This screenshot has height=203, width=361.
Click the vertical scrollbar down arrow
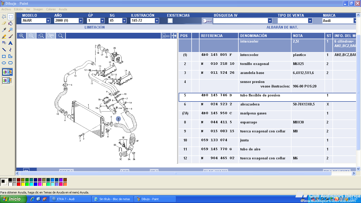[x=359, y=169]
